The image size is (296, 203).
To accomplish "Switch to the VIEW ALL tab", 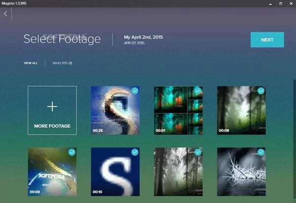I will 31,63.
